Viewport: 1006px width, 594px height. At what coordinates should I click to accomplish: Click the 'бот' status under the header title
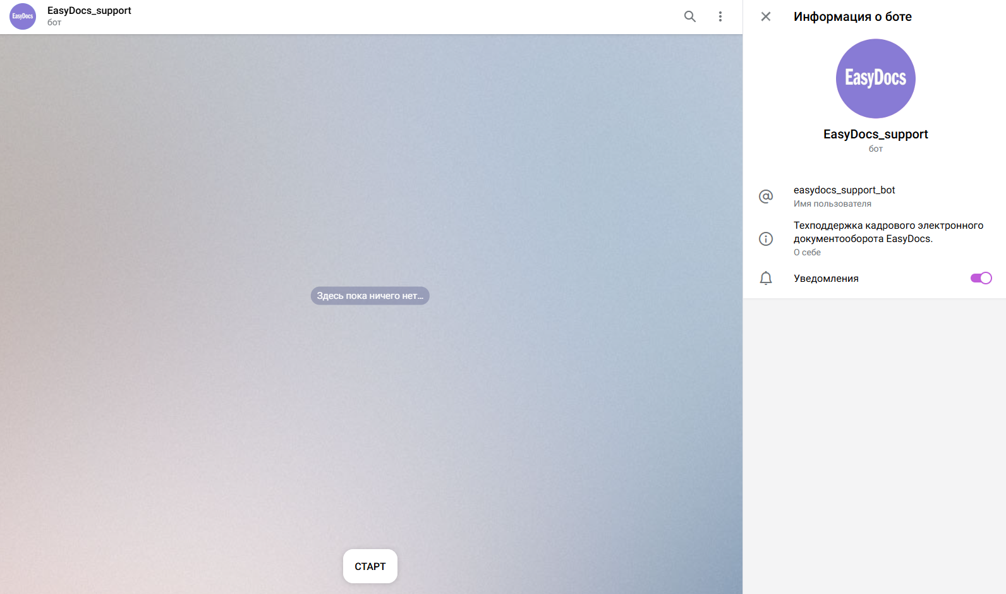tap(54, 23)
